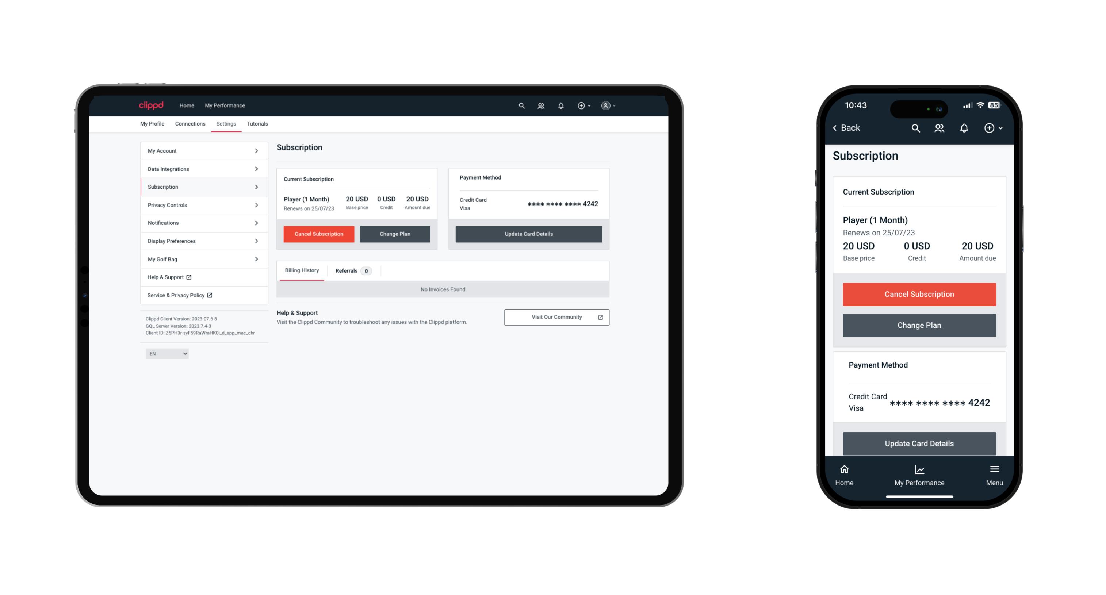1106x595 pixels.
Task: Click the add/plus icon on mobile header
Action: click(x=990, y=128)
